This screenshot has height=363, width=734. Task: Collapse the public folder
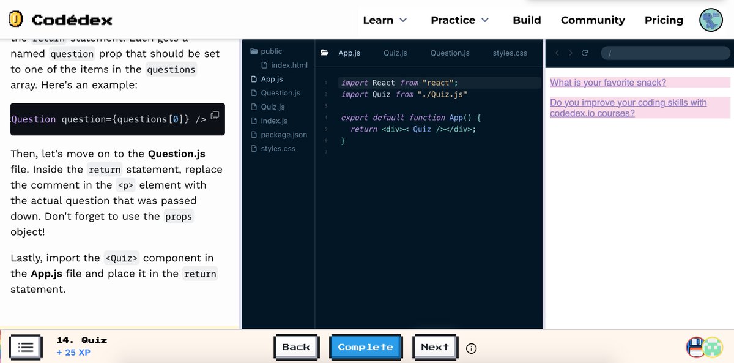[267, 51]
